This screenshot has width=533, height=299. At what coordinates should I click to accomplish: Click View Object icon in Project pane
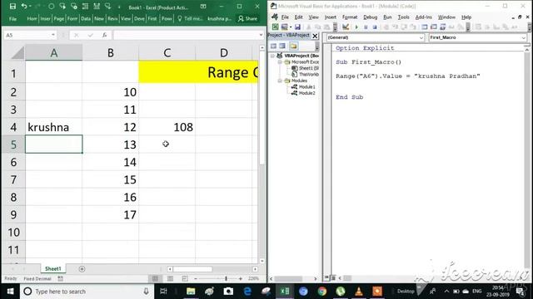click(282, 46)
